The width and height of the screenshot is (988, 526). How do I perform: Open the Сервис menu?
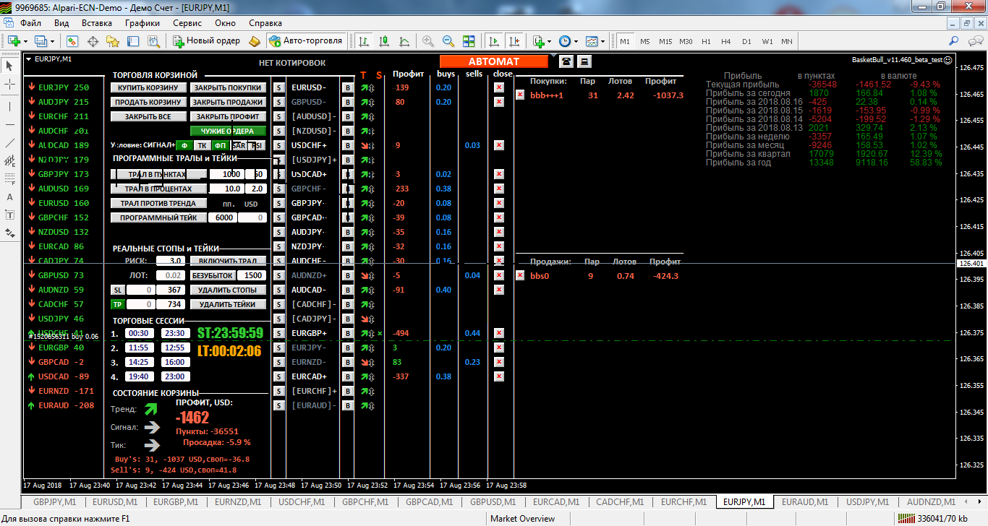[187, 22]
